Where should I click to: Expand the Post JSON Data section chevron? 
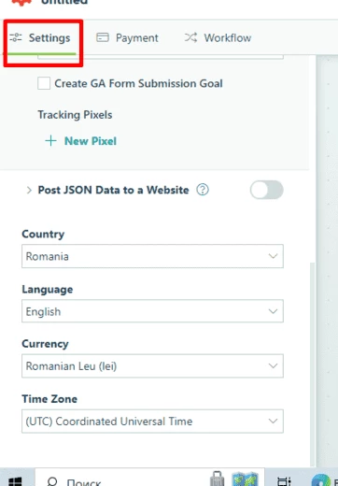point(29,190)
